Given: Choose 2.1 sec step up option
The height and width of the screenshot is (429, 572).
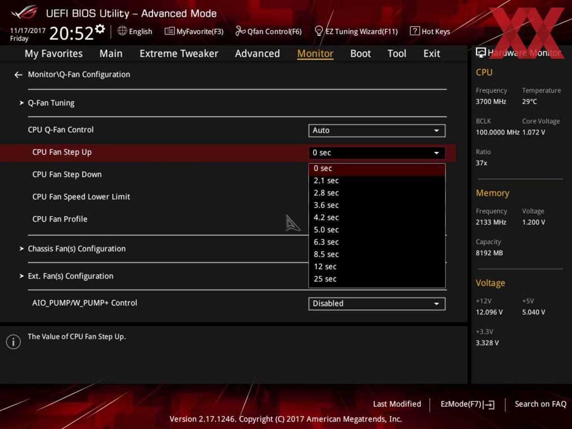Looking at the screenshot, I should click(x=377, y=180).
